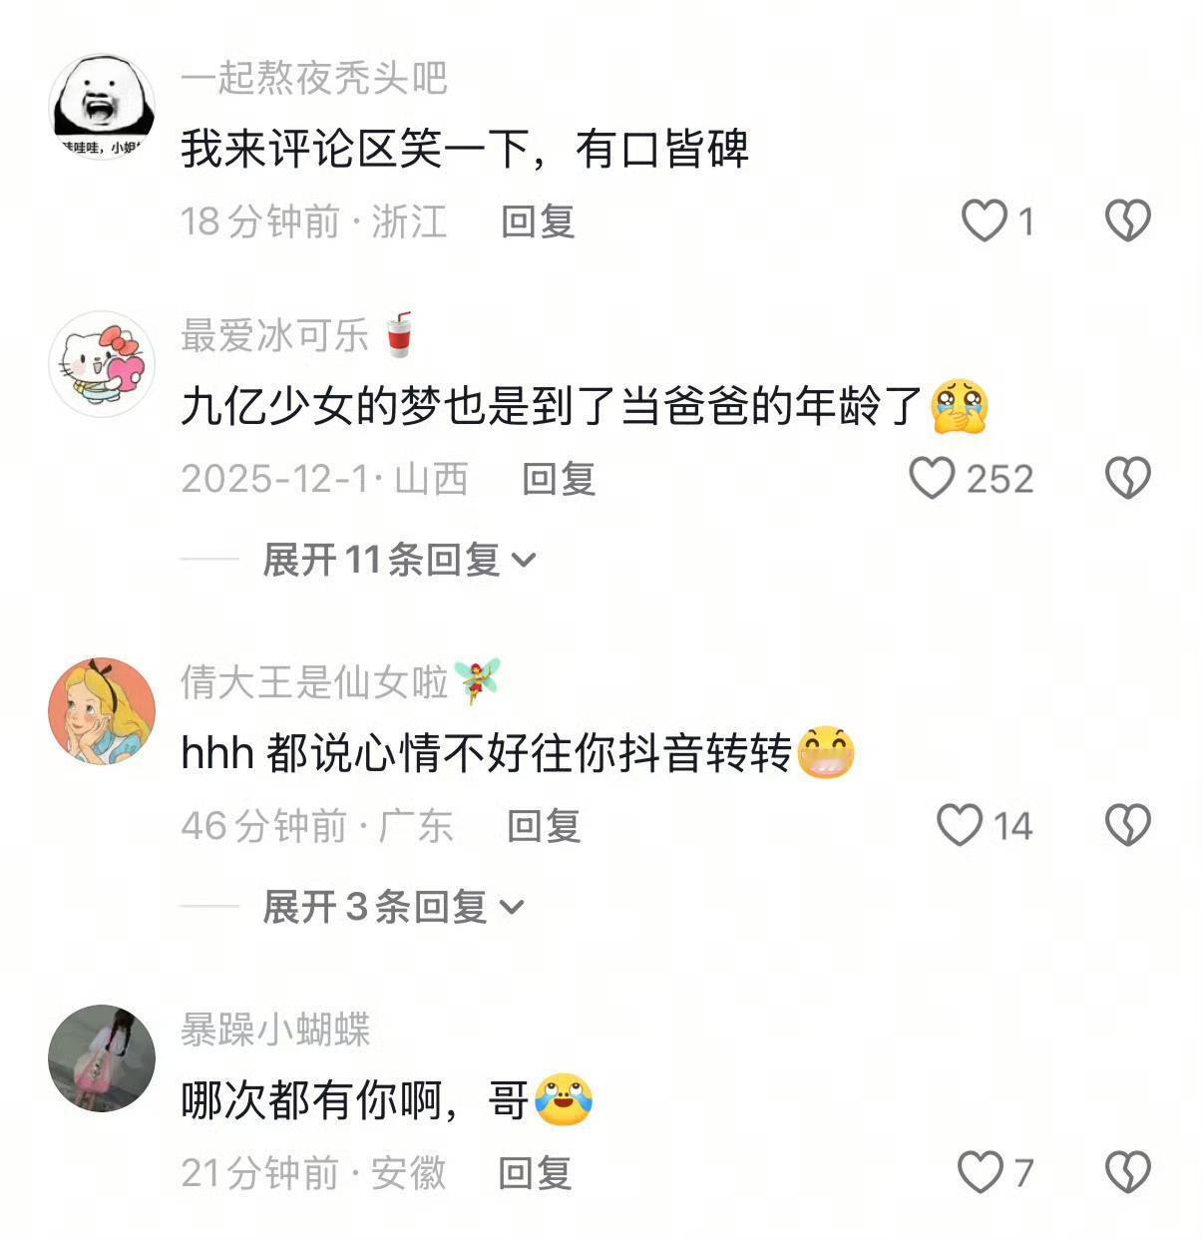Open the Alice cartoon avatar profile
1203x1239 pixels.
(102, 711)
